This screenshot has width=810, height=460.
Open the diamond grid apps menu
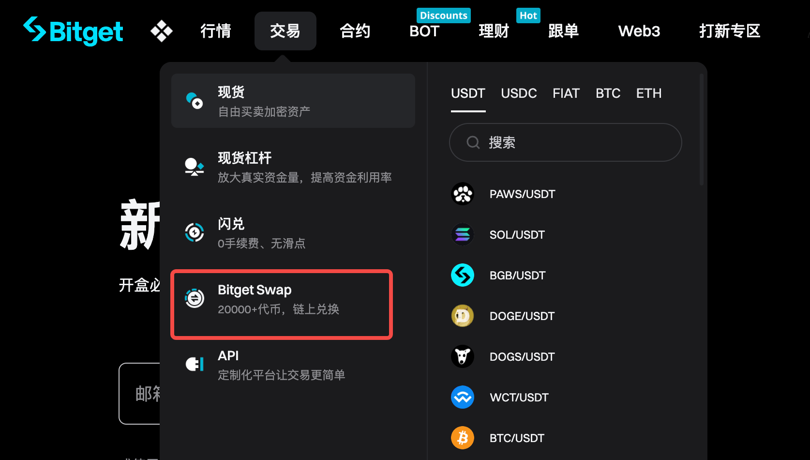pyautogui.click(x=162, y=31)
